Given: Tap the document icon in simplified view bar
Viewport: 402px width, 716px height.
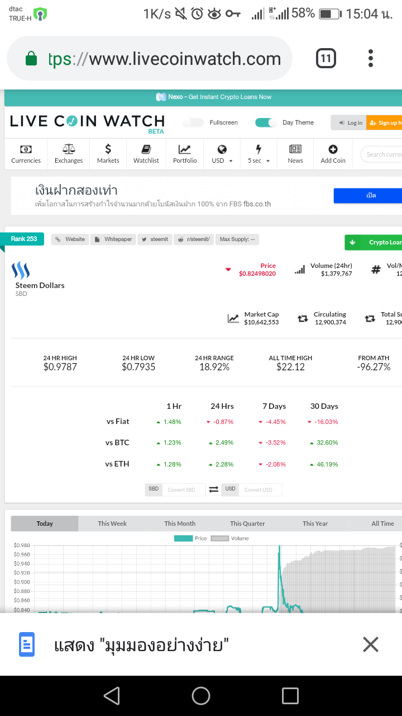Looking at the screenshot, I should click(x=27, y=644).
